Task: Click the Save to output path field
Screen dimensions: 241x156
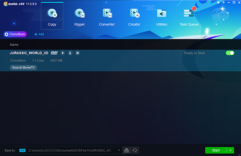Action: pyautogui.click(x=69, y=150)
